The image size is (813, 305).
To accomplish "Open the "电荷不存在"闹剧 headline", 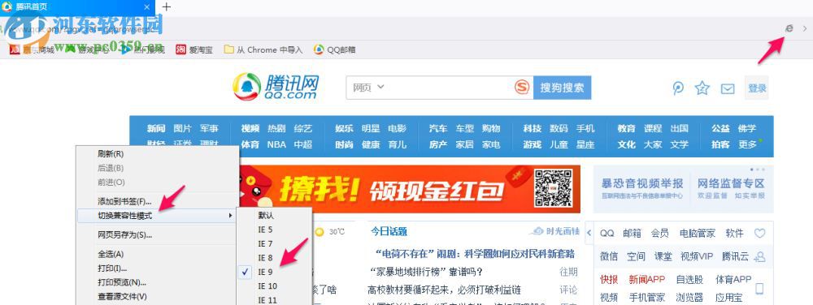I will pos(475,254).
